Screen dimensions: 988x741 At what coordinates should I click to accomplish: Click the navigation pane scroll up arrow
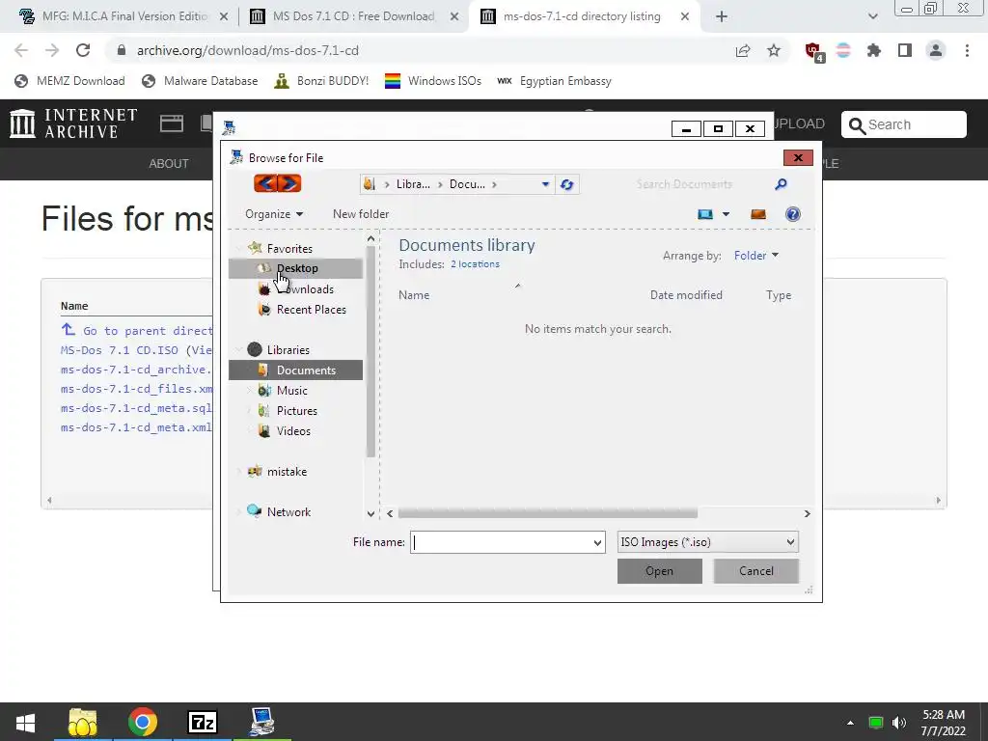pos(370,239)
